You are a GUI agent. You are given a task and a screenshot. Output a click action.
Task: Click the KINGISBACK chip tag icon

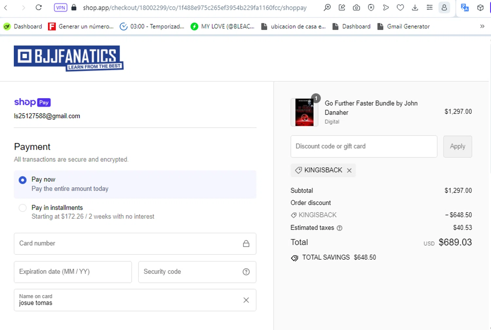click(x=298, y=170)
